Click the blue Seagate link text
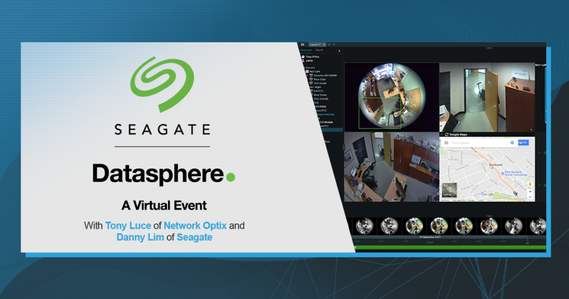Screen dimensions: 569x299 click(x=194, y=237)
